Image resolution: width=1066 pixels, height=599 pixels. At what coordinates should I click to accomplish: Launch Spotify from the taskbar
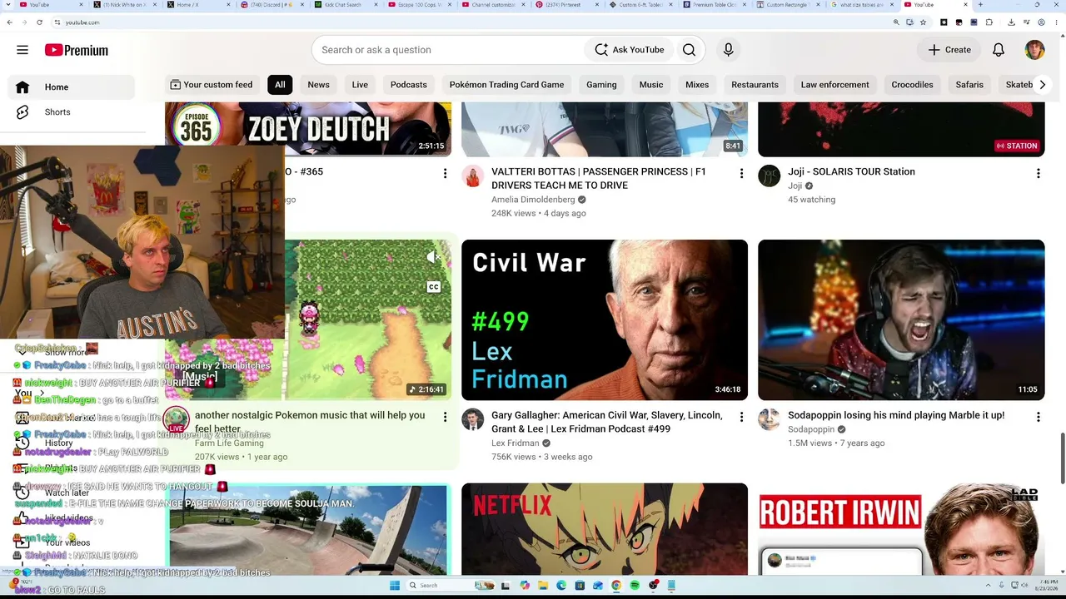[635, 585]
